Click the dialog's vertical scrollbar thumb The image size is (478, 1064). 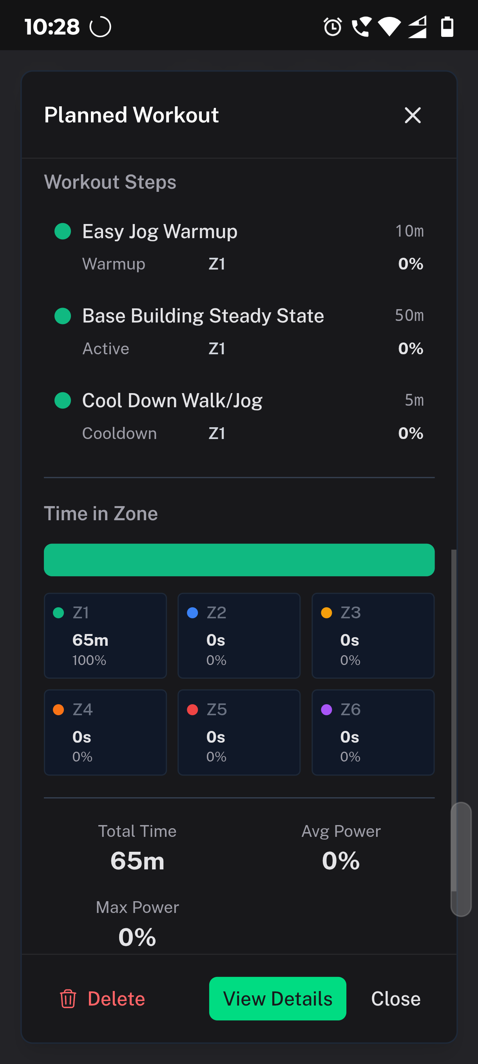point(461,859)
